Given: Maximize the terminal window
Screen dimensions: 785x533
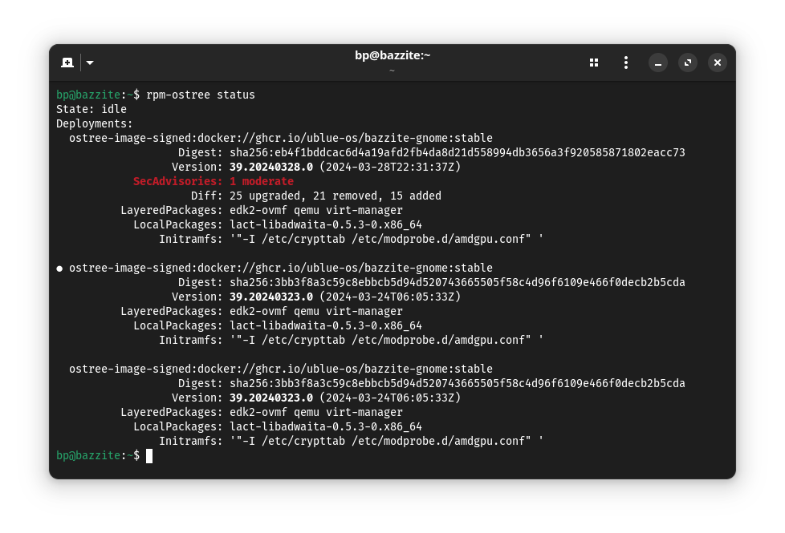Looking at the screenshot, I should tap(688, 63).
